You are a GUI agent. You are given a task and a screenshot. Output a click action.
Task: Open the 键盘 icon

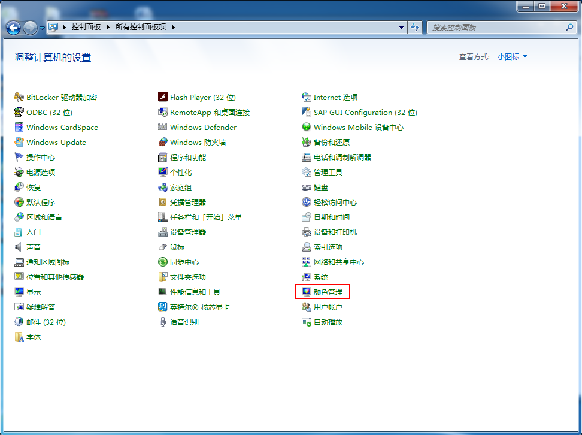306,187
